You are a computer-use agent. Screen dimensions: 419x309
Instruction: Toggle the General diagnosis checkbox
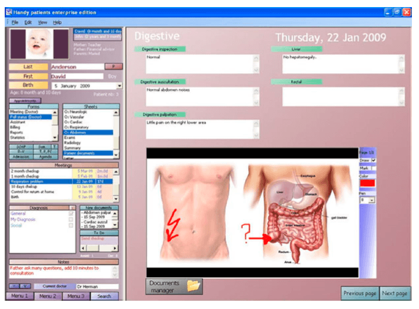point(71,213)
